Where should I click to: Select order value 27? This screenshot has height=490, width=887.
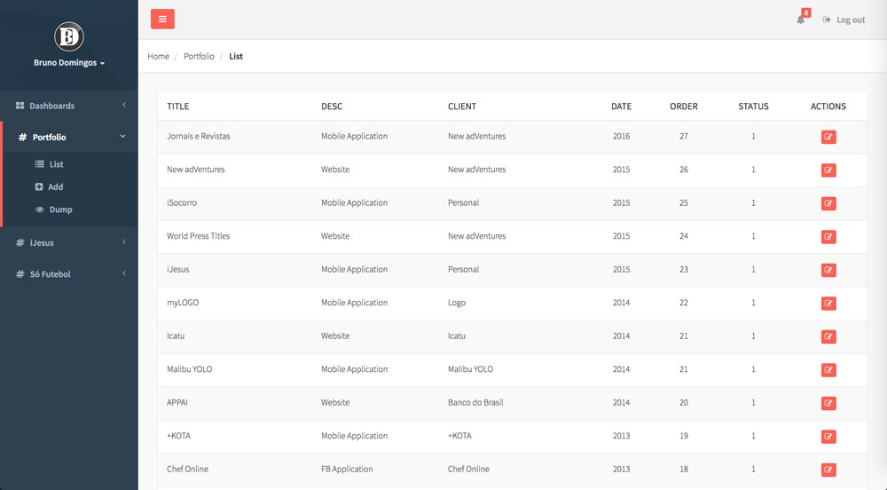[x=683, y=137]
